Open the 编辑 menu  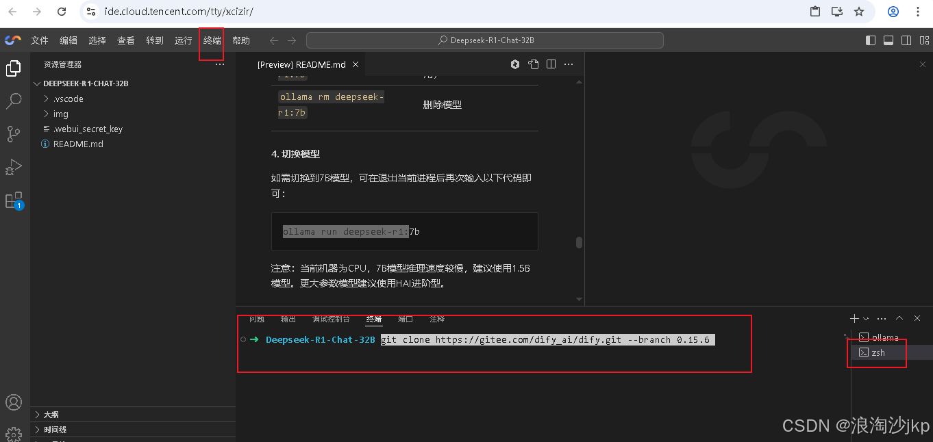[x=69, y=40]
